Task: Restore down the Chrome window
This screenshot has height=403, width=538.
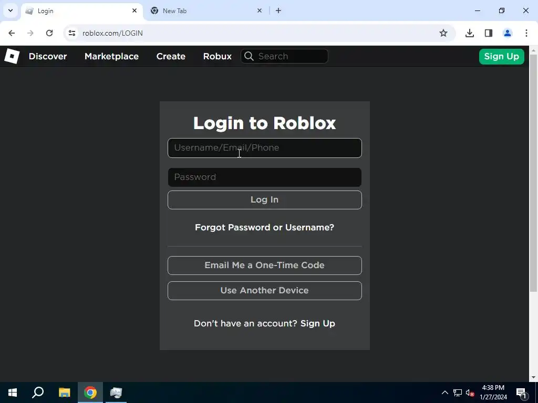Action: click(x=502, y=10)
